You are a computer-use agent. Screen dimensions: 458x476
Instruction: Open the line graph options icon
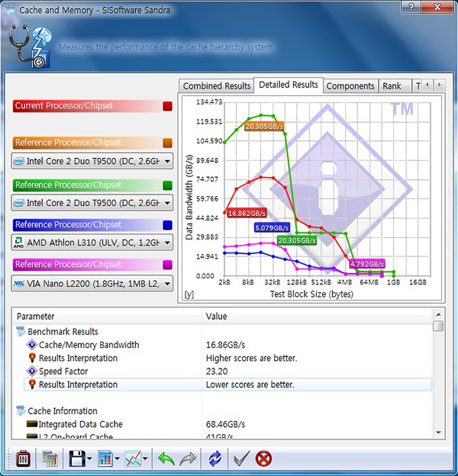click(133, 458)
